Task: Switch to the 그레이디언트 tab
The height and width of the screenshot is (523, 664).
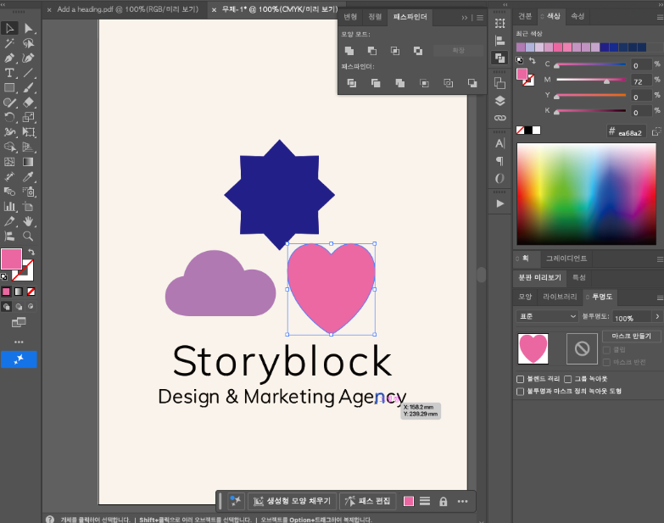Action: click(x=566, y=259)
